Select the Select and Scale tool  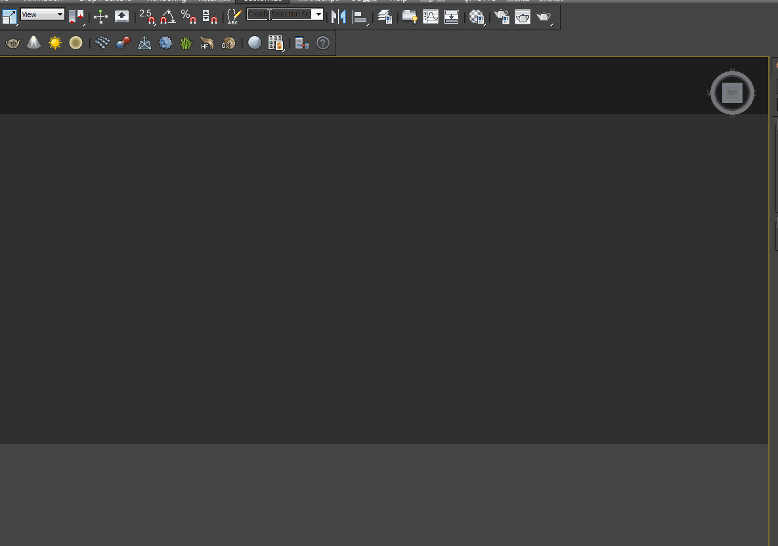coord(9,17)
